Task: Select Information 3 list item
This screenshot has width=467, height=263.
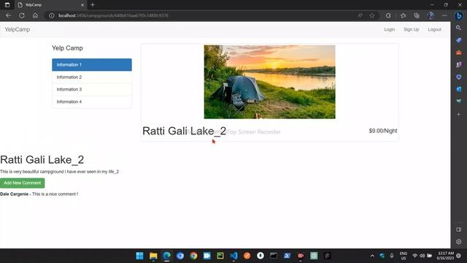Action: coord(92,89)
